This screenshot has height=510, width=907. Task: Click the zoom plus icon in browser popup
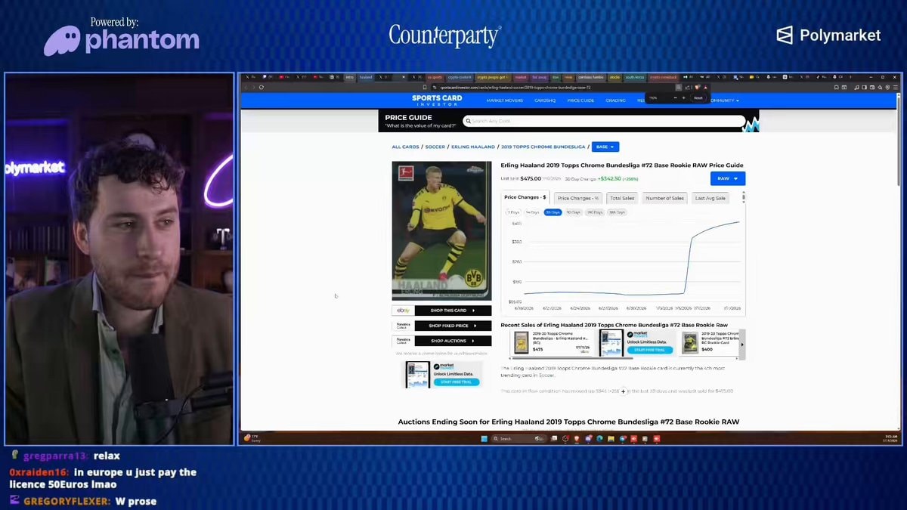684,97
